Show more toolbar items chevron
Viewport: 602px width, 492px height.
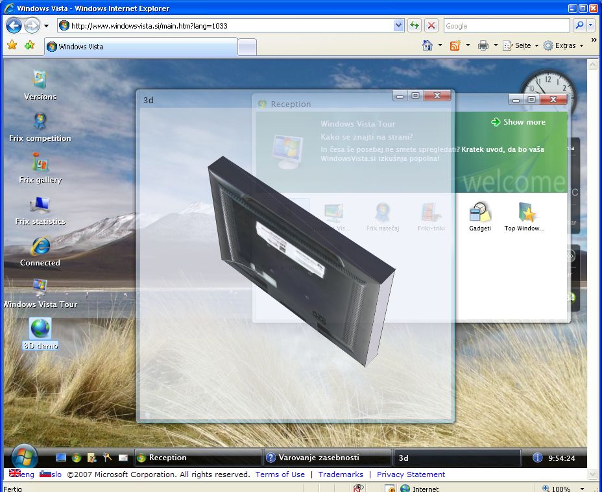click(x=594, y=40)
